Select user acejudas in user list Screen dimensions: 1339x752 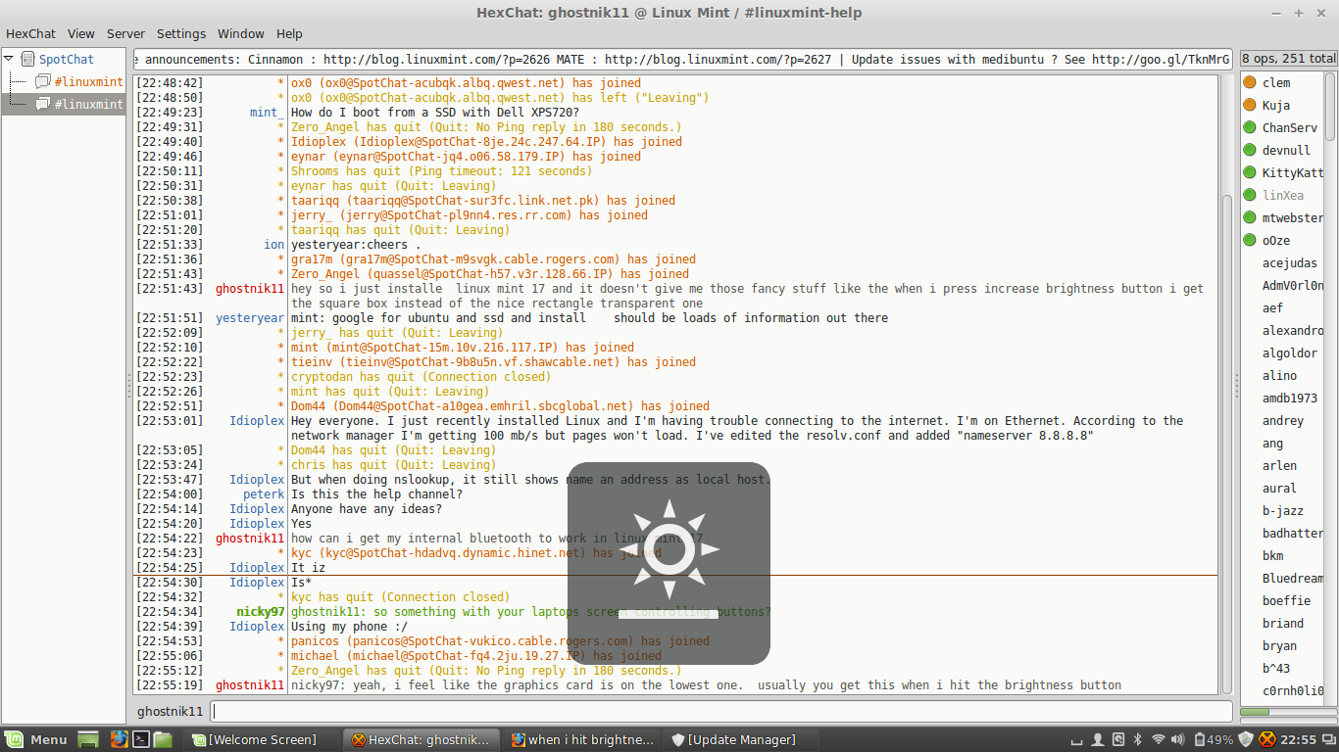point(1290,263)
